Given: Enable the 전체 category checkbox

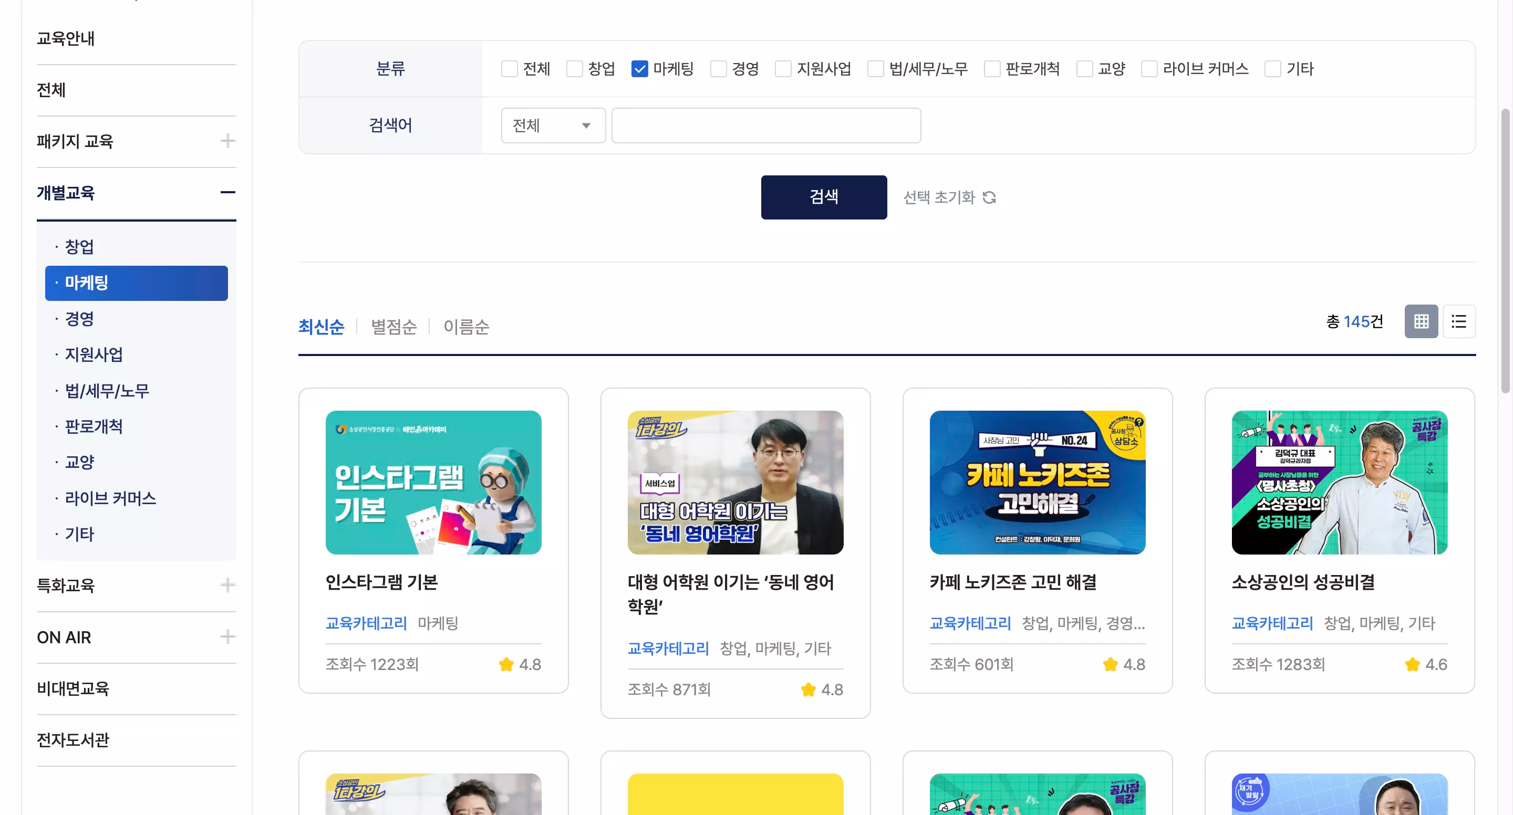Looking at the screenshot, I should point(509,68).
